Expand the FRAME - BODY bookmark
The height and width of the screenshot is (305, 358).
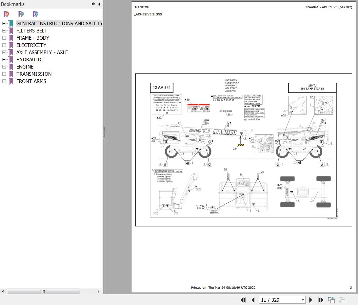coord(4,38)
